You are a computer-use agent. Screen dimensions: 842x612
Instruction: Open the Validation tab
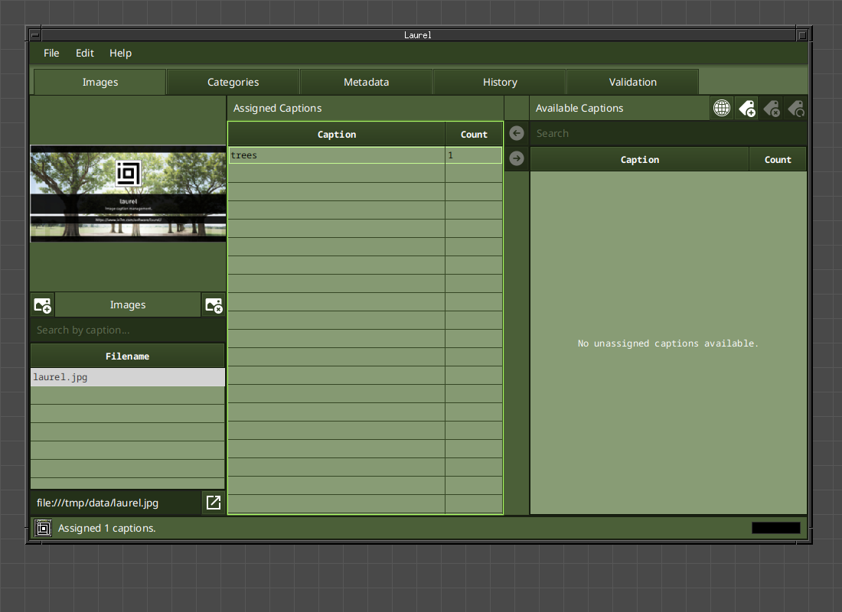tap(632, 82)
